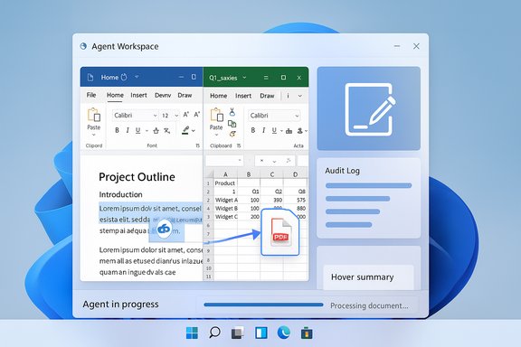Click the Paste clipboard icon in Excel ribbon
Viewport: 521px width, 347px height.
click(x=217, y=115)
